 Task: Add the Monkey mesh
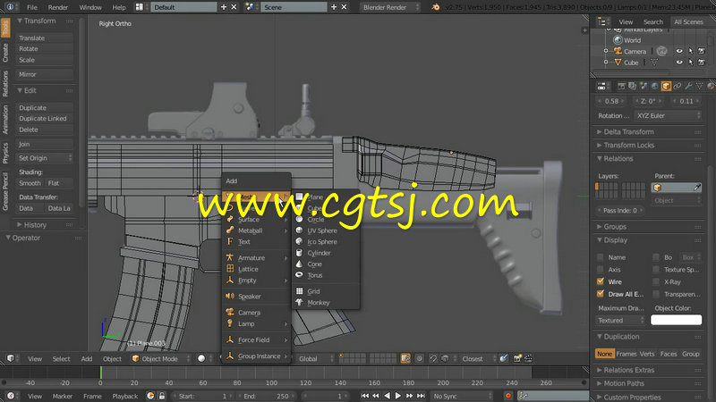(x=325, y=303)
